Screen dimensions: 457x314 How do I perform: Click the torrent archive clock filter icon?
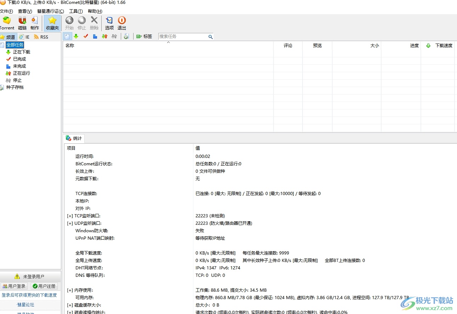[126, 36]
